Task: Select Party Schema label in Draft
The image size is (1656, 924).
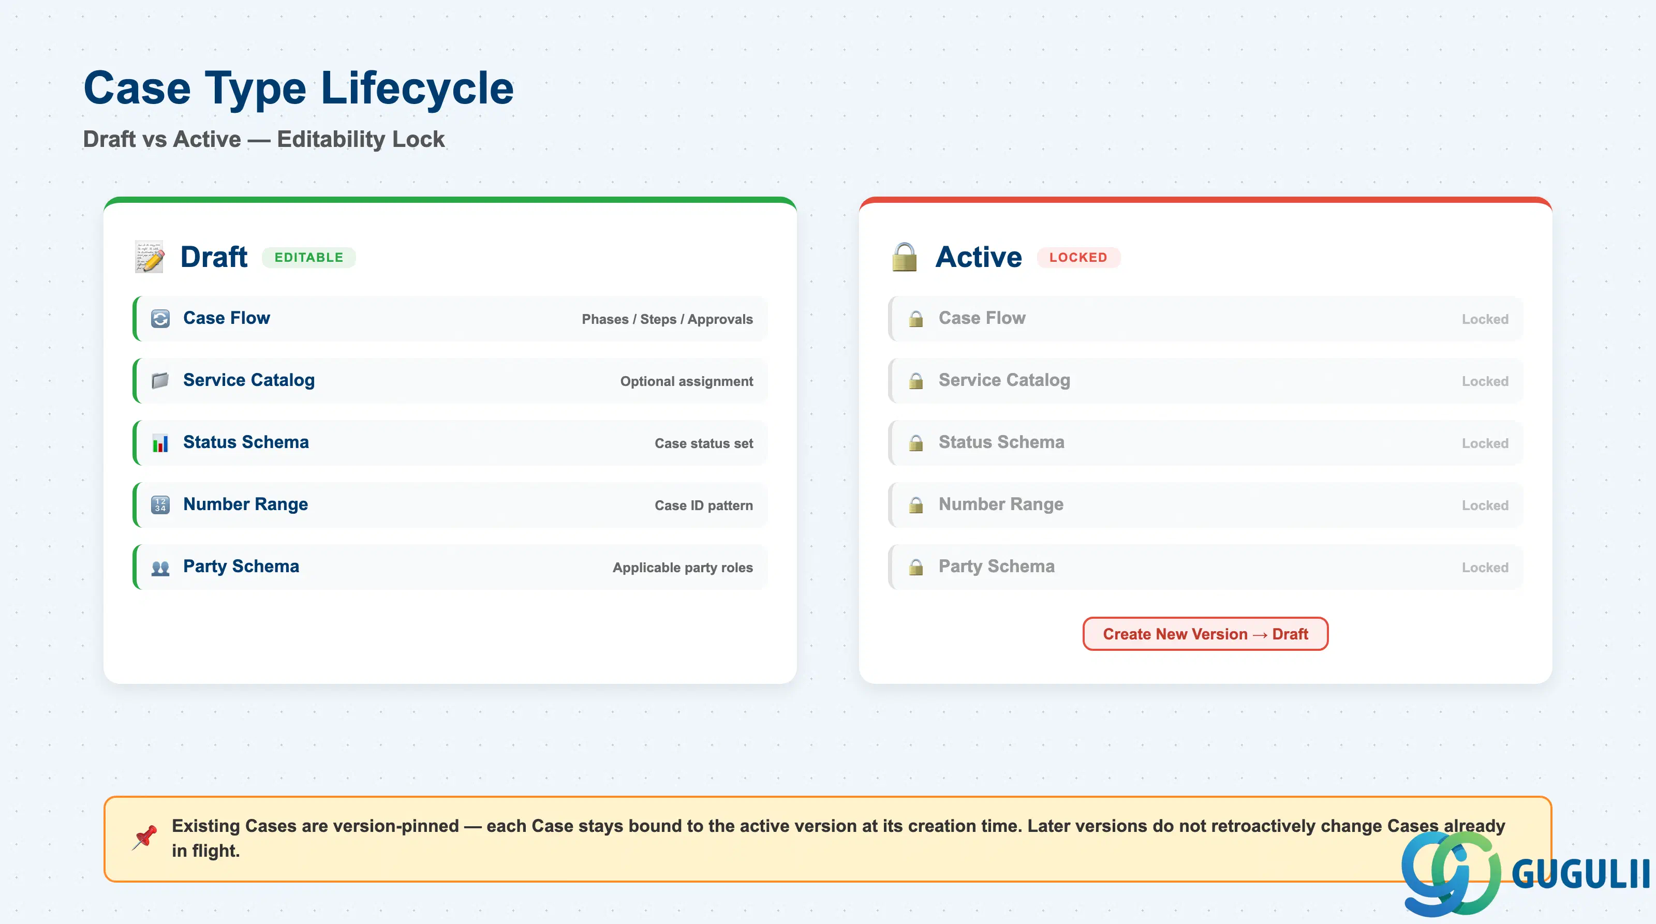Action: pos(241,566)
